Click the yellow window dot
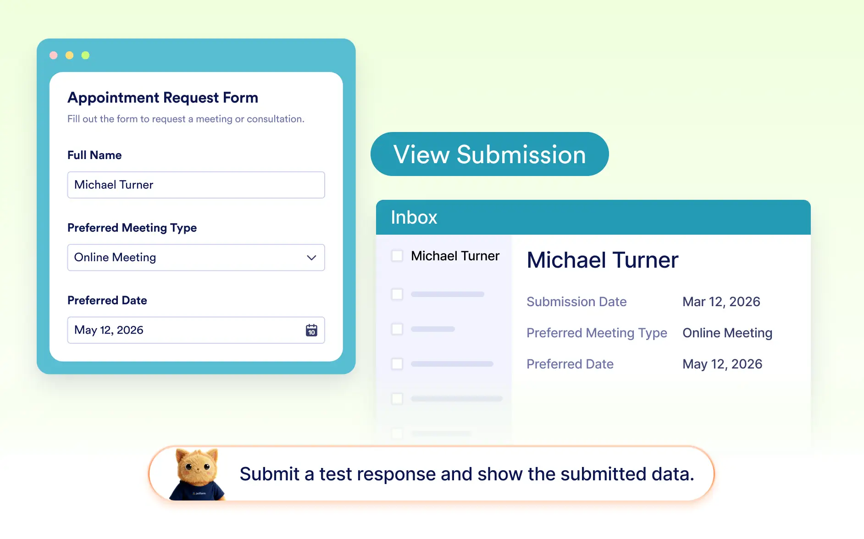 (69, 55)
